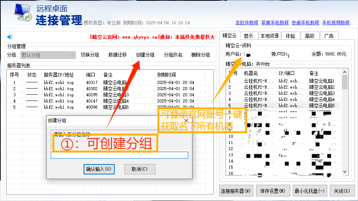Click 切换分组 in group management

(90, 55)
